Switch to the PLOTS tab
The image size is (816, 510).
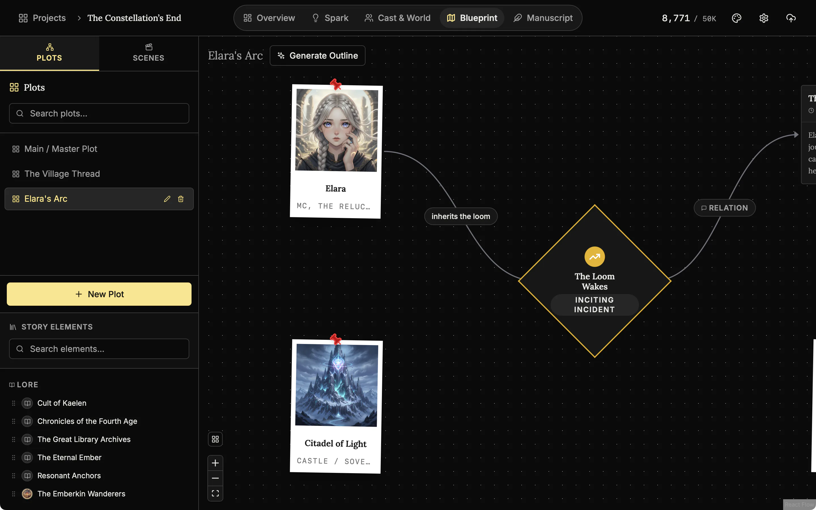point(49,53)
